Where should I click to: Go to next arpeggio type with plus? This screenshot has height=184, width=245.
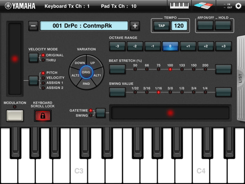point(135,26)
